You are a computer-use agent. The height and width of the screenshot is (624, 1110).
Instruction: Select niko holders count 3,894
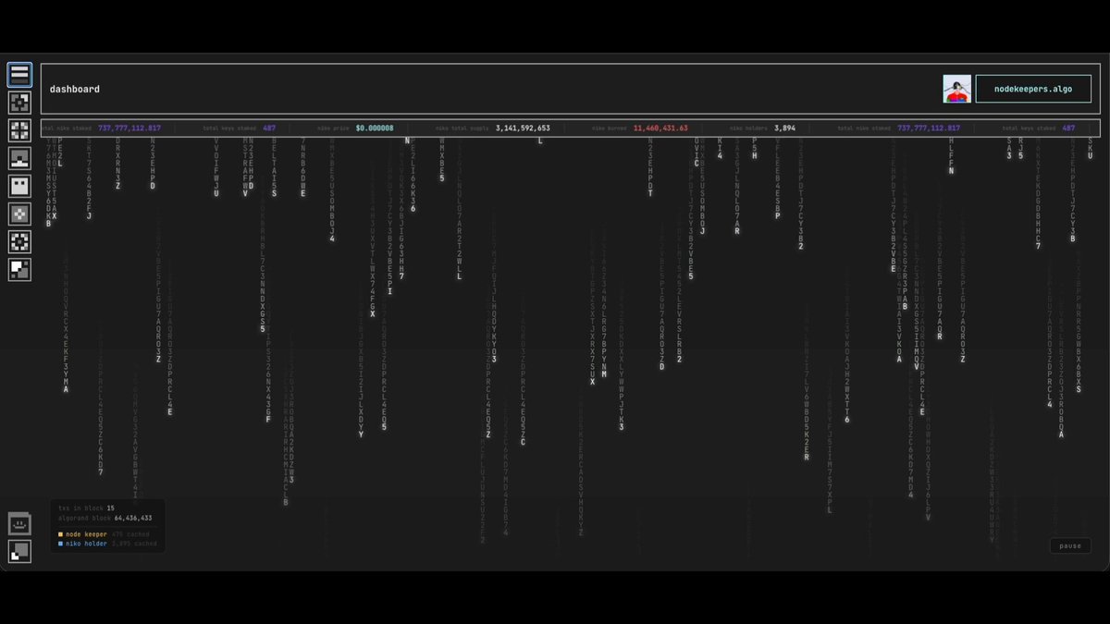785,128
